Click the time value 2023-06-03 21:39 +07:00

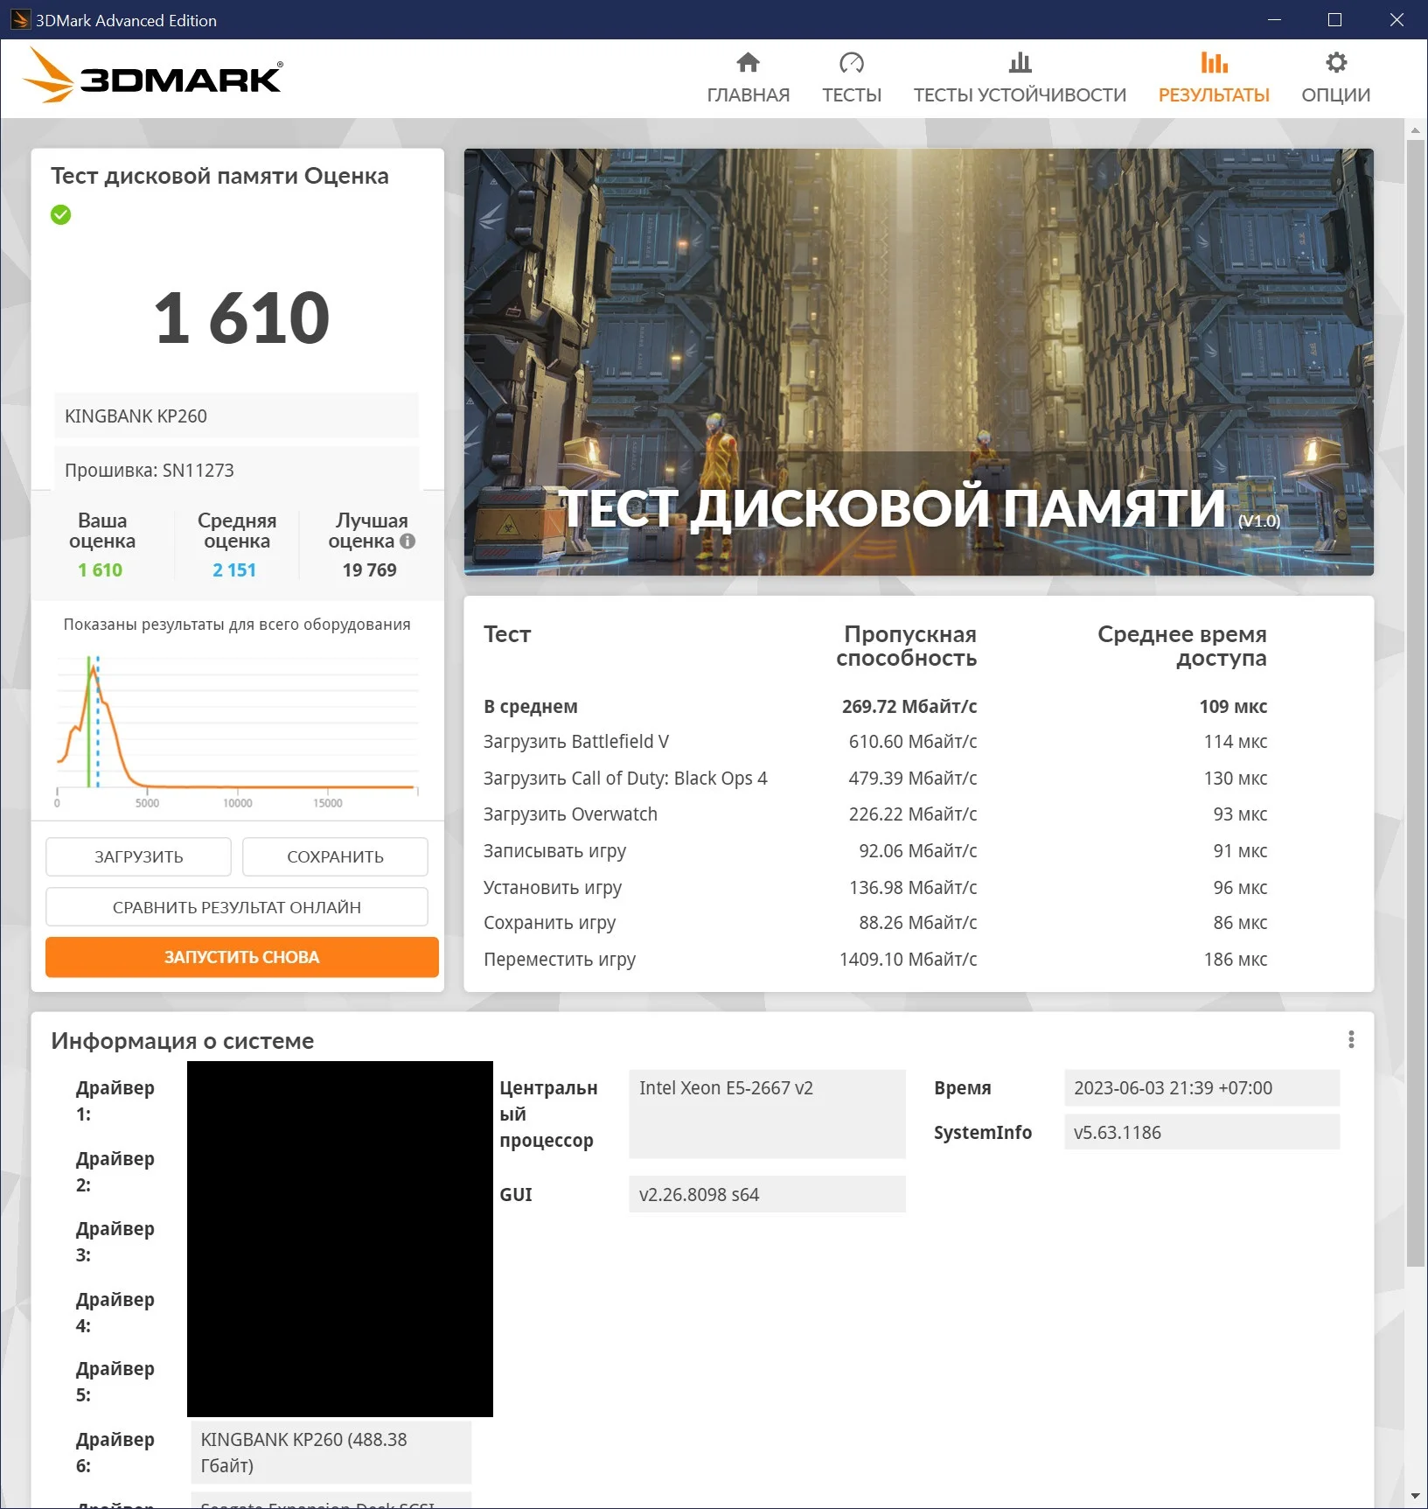pos(1202,1088)
